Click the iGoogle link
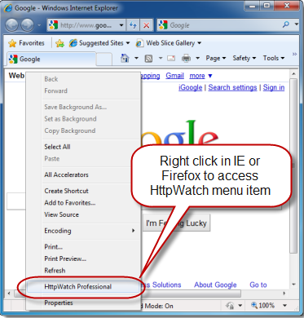304x318 pixels. [x=190, y=87]
